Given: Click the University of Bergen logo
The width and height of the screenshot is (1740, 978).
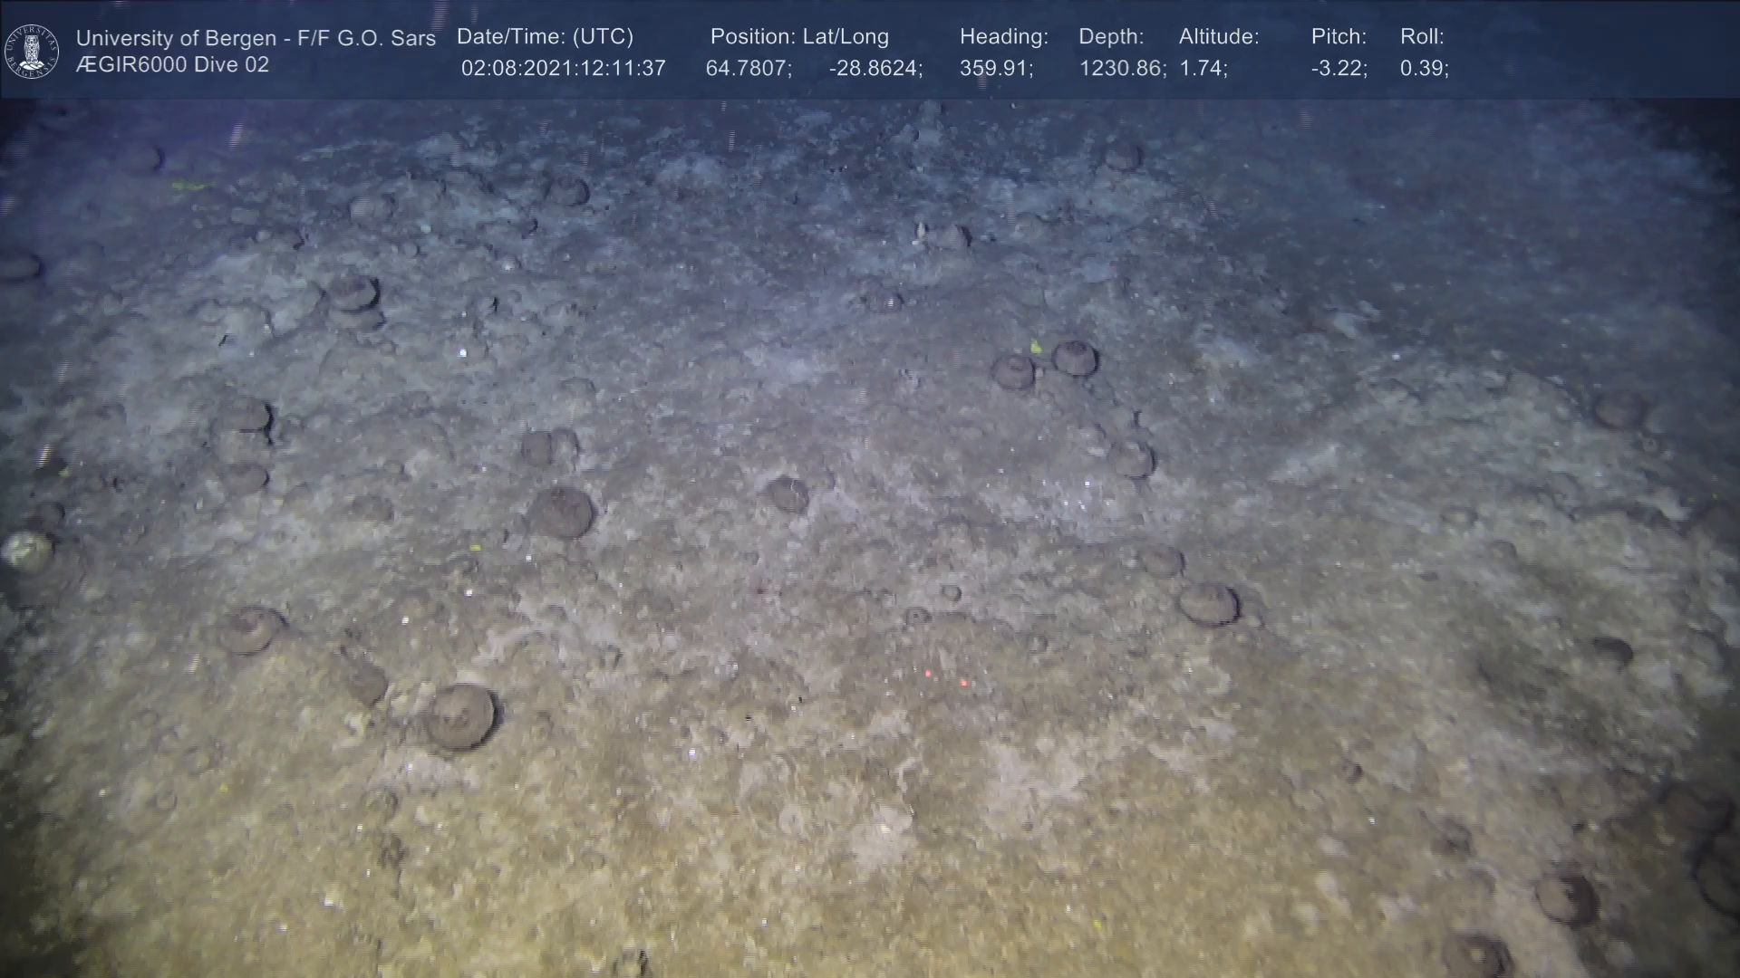Looking at the screenshot, I should point(32,51).
